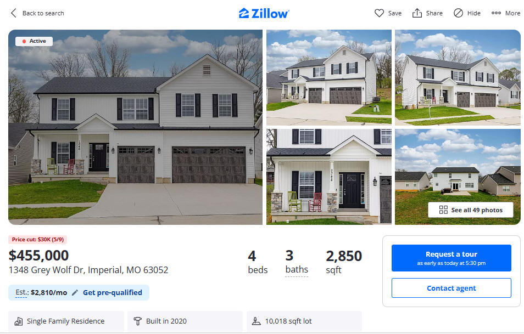Open Get pre-qualified link
The width and height of the screenshot is (524, 334).
click(112, 293)
